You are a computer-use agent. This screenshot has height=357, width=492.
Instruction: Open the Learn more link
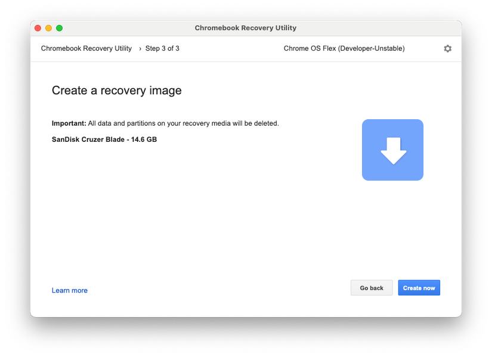(69, 290)
